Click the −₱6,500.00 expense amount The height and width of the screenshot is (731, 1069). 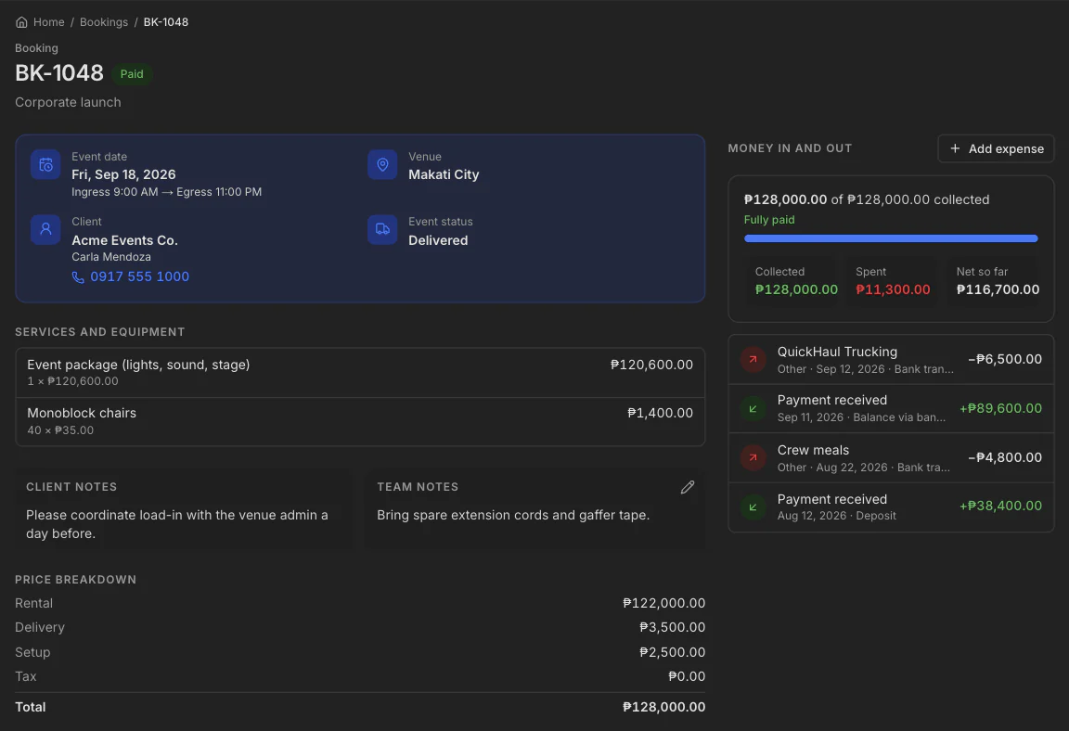(x=1005, y=359)
